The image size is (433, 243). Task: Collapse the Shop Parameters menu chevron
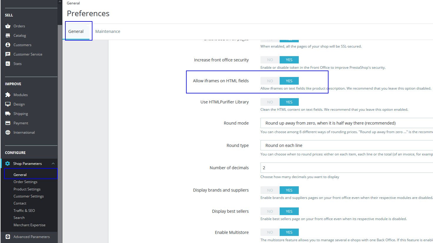tap(53, 164)
